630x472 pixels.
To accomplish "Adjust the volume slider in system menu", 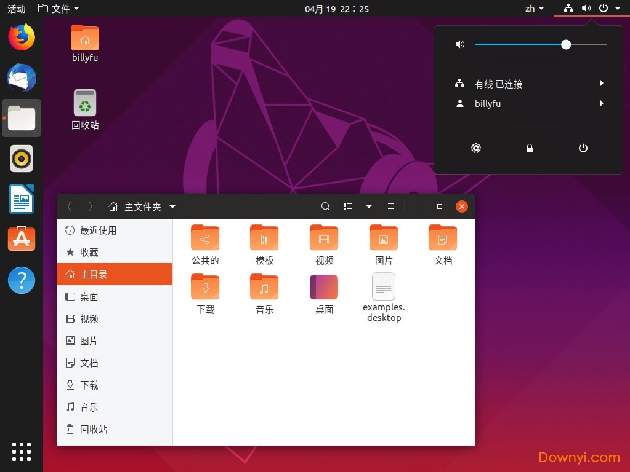I will pyautogui.click(x=566, y=44).
